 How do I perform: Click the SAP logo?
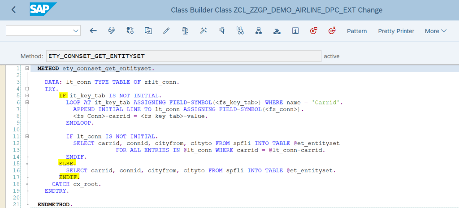pyautogui.click(x=43, y=9)
